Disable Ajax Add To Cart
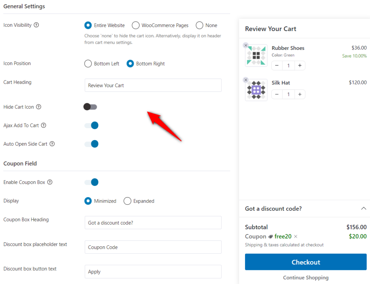This screenshot has height=284, width=370. [91, 126]
